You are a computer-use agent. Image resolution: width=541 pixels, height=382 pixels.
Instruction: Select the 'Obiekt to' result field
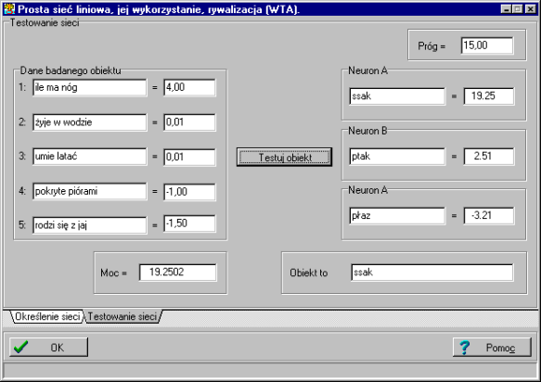(x=432, y=273)
